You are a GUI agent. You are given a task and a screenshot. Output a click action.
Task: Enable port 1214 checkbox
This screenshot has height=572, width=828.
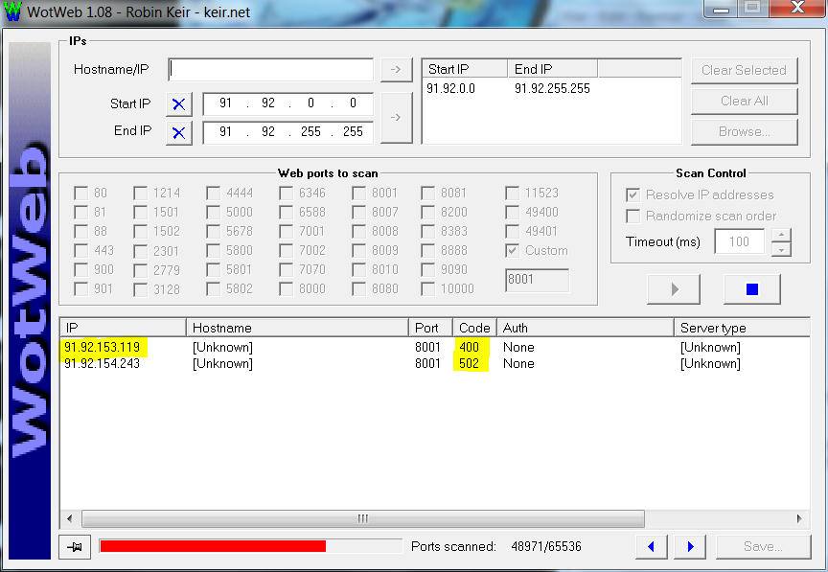pos(141,193)
